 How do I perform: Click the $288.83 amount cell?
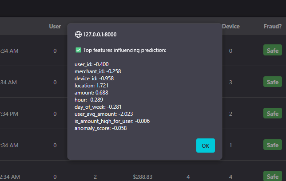143,177
